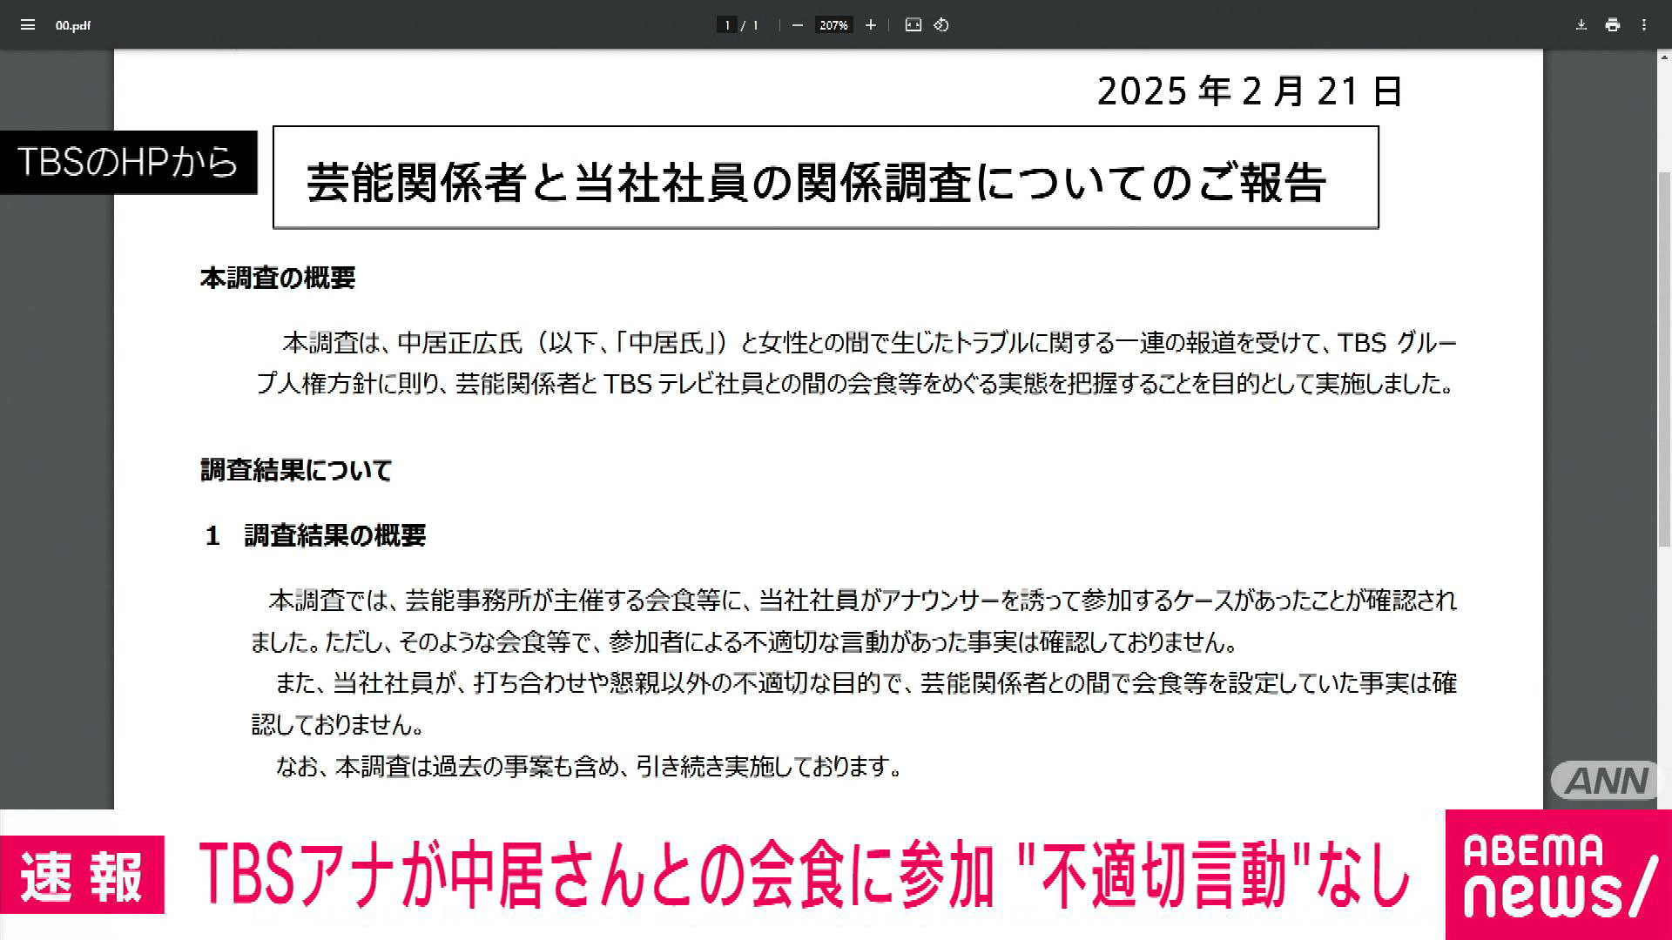Rotate the PDF counterclockwise
Viewport: 1672px width, 940px height.
(x=941, y=25)
